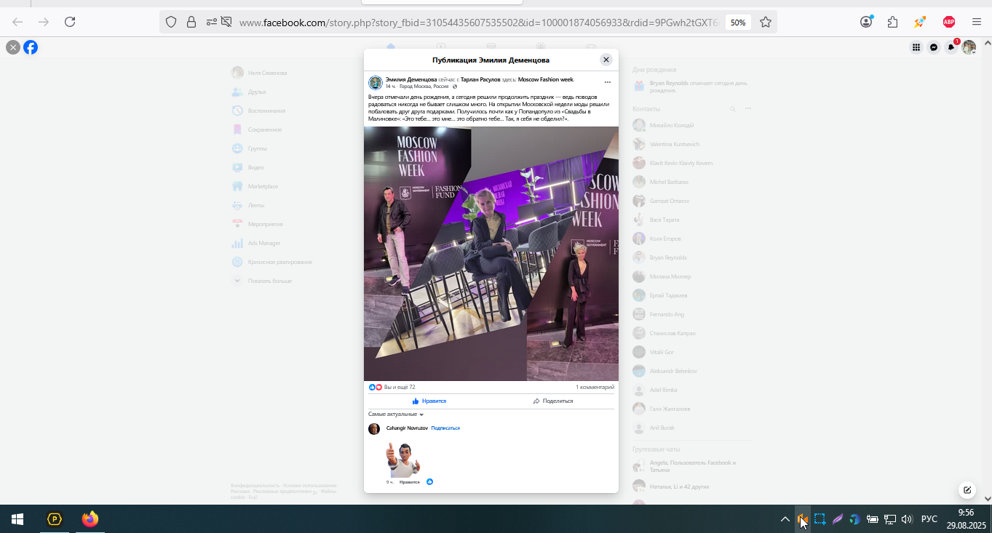992x533 pixels.
Task: Show hidden system tray icons chevron
Action: [x=785, y=519]
